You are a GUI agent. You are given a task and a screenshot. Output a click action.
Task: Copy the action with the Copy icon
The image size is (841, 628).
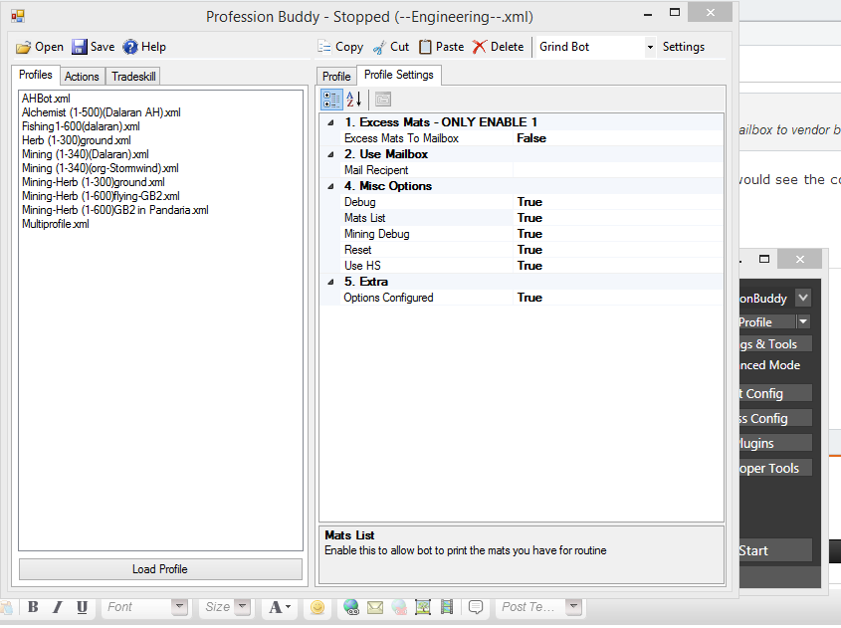323,47
